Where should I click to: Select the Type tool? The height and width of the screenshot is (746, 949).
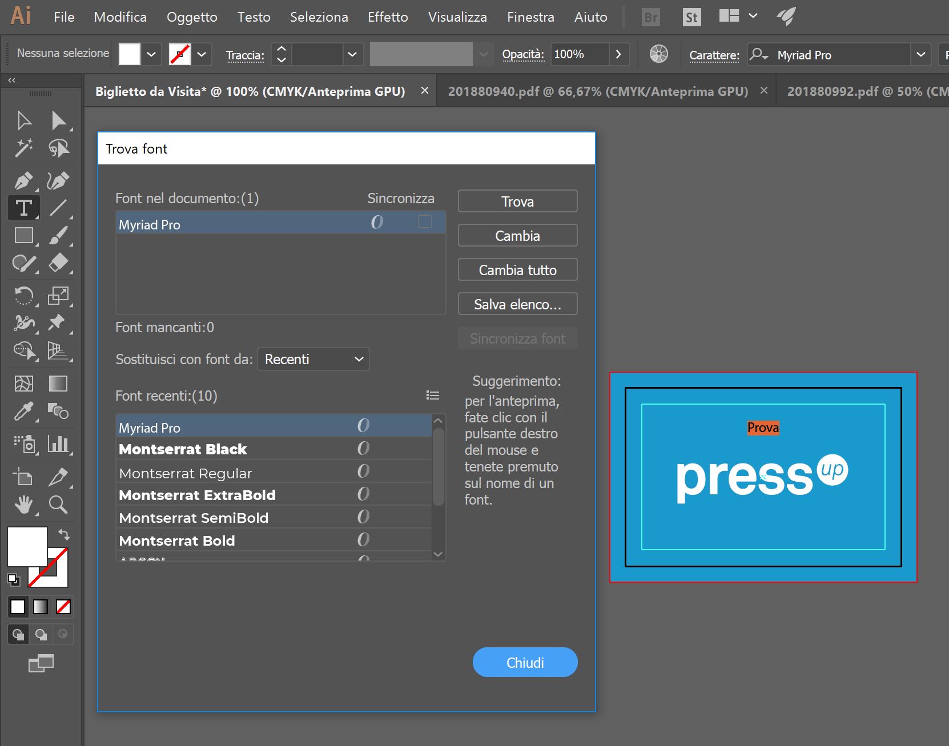tap(23, 208)
